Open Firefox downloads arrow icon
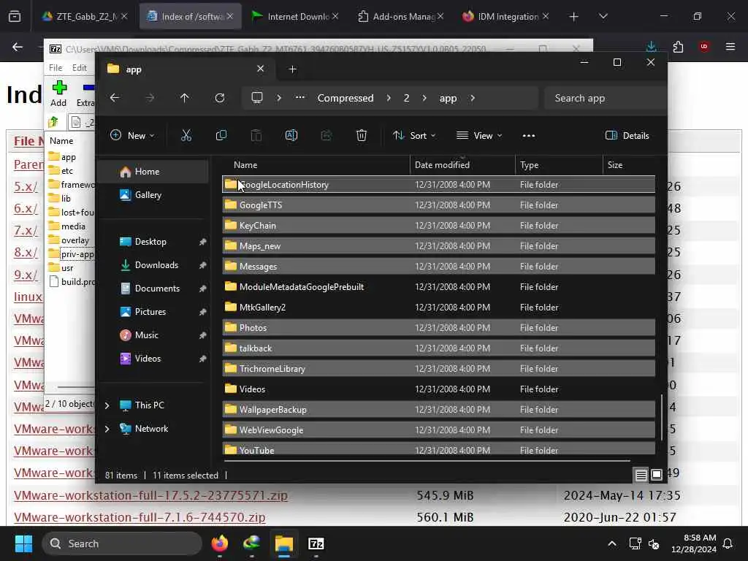Screen dimensions: 748x561 [651, 46]
